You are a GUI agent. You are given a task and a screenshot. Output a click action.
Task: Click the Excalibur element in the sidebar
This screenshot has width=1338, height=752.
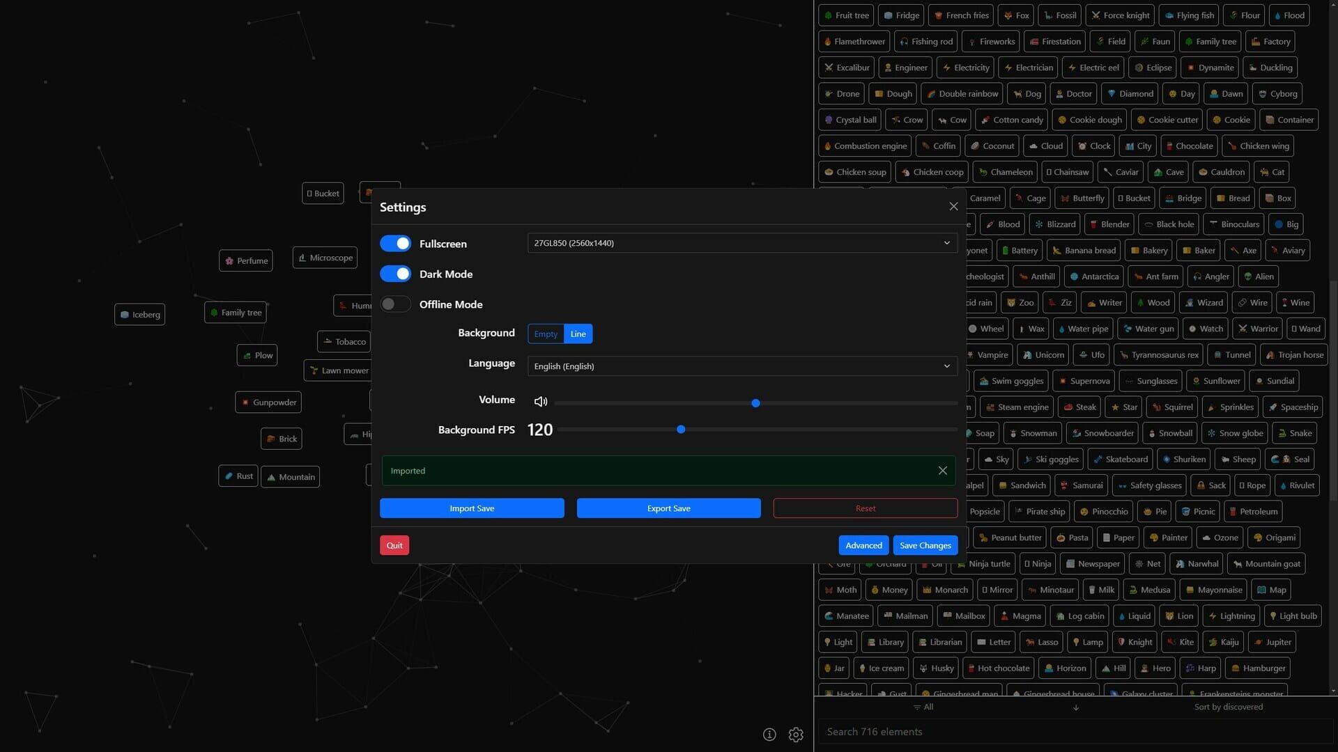(x=846, y=67)
